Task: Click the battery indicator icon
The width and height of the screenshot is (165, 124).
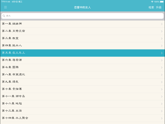Action: click(x=162, y=2)
